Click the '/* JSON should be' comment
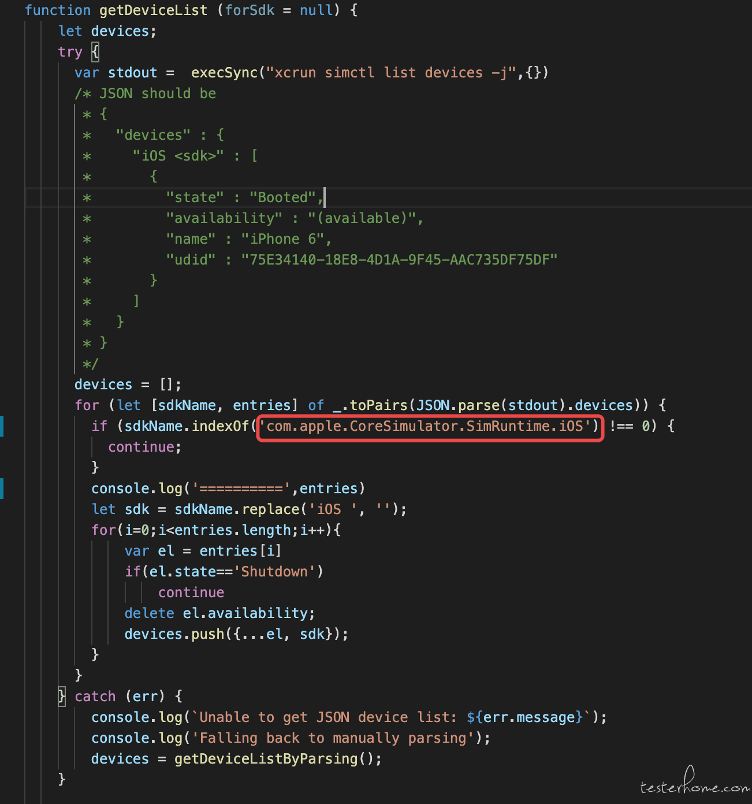Screen dimensions: 752x804 (x=145, y=94)
